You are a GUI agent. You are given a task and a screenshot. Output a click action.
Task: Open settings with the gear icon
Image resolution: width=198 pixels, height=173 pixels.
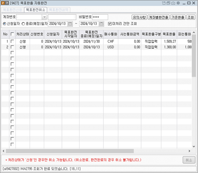(178, 3)
